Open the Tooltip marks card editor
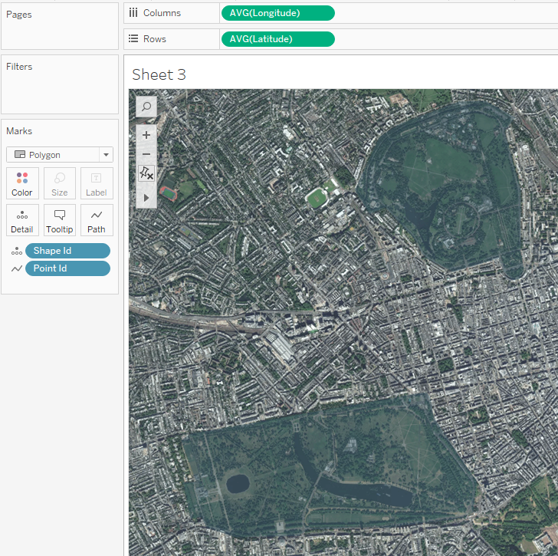This screenshot has width=558, height=556. (60, 220)
